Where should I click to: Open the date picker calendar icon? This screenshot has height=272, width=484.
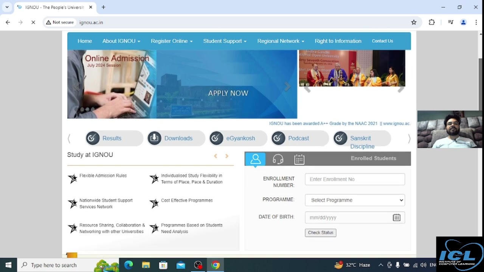point(396,218)
